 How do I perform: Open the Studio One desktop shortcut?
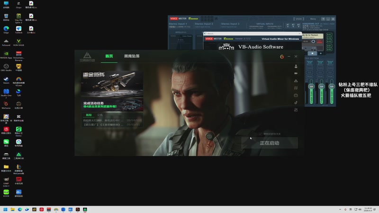6,94
